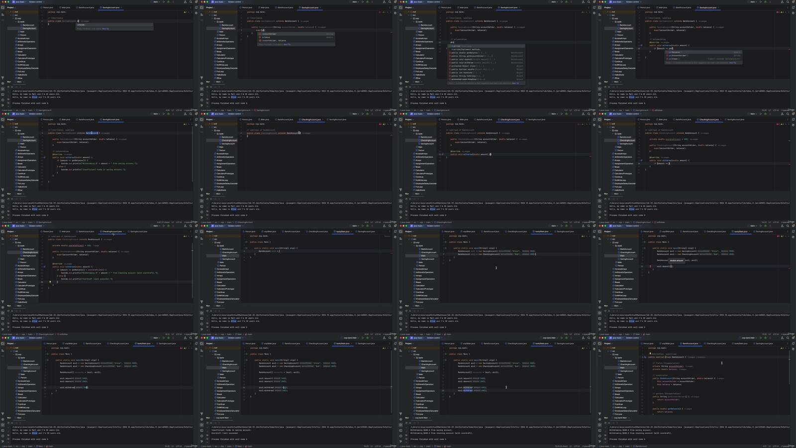Click Stop icon in 'double amount' tooltip frame
This screenshot has width=796, height=448.
(x=609, y=311)
